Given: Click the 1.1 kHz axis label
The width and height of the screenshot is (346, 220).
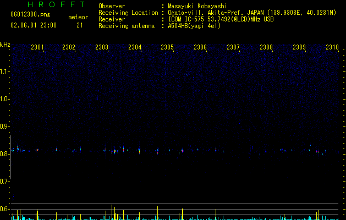Looking at the screenshot, I should pos(5,71).
